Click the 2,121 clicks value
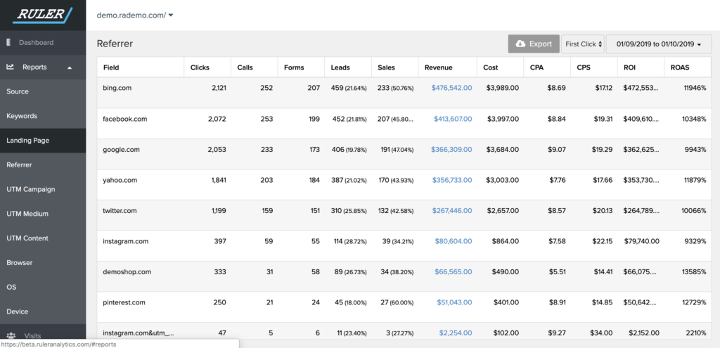720x348 pixels. tap(219, 88)
